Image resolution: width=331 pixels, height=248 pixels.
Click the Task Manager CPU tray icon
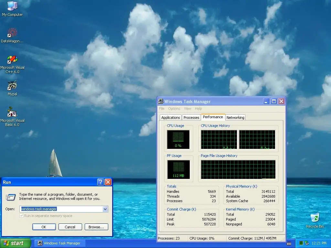[x=301, y=243]
